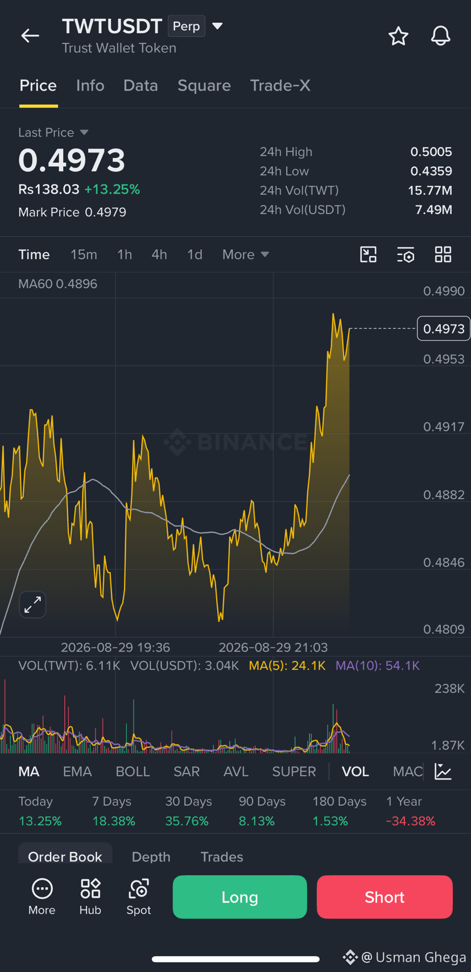Toggle the MAC sub-indicator
Image resolution: width=471 pixels, height=972 pixels.
point(408,772)
